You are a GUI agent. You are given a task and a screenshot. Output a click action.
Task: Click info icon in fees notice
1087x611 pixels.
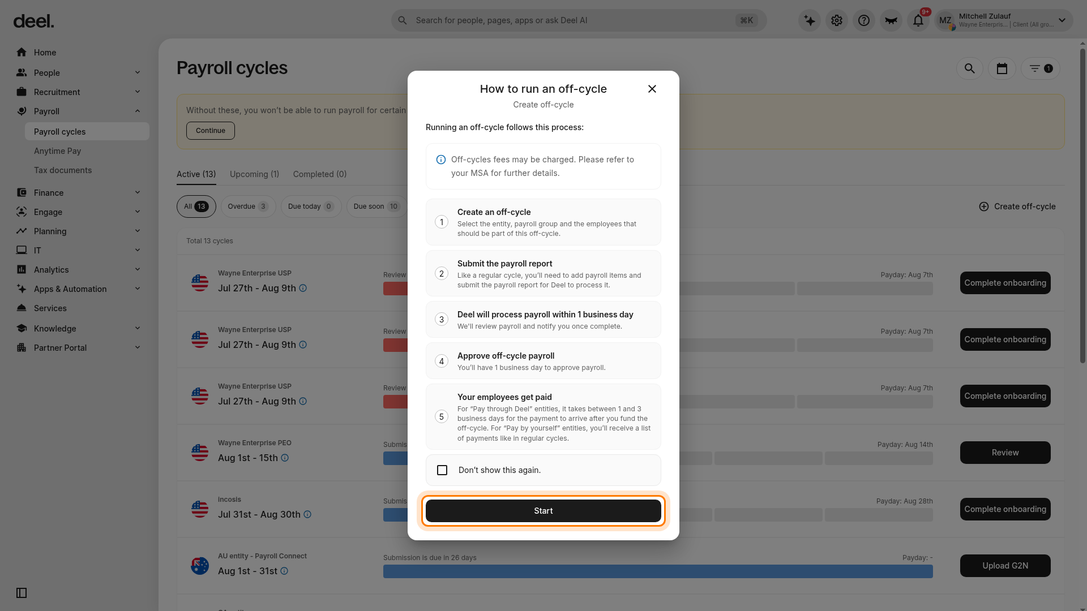coord(440,160)
